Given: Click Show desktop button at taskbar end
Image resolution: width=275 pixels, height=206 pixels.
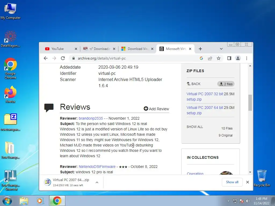Looking at the screenshot, I should (273, 201).
